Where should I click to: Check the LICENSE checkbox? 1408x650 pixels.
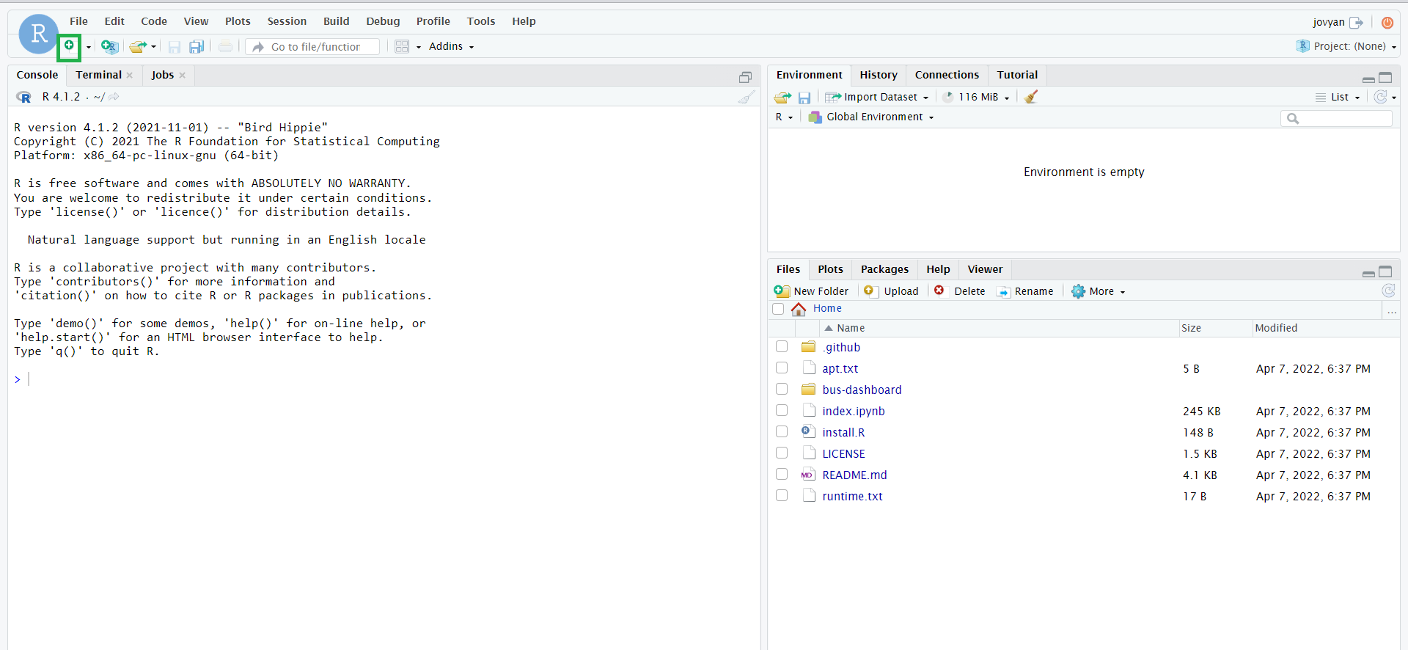coord(782,453)
